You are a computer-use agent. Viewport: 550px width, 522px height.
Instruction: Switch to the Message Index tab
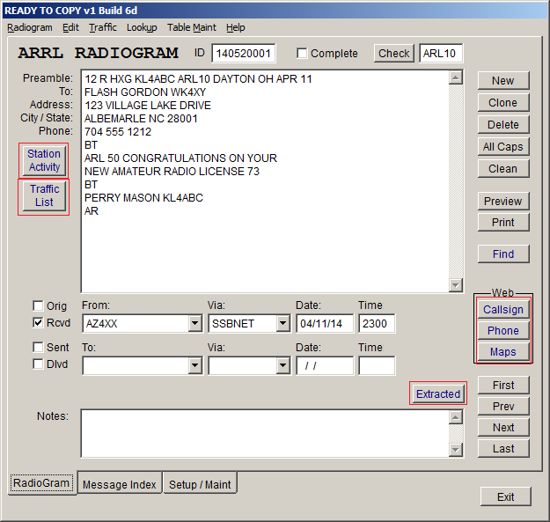coord(120,484)
